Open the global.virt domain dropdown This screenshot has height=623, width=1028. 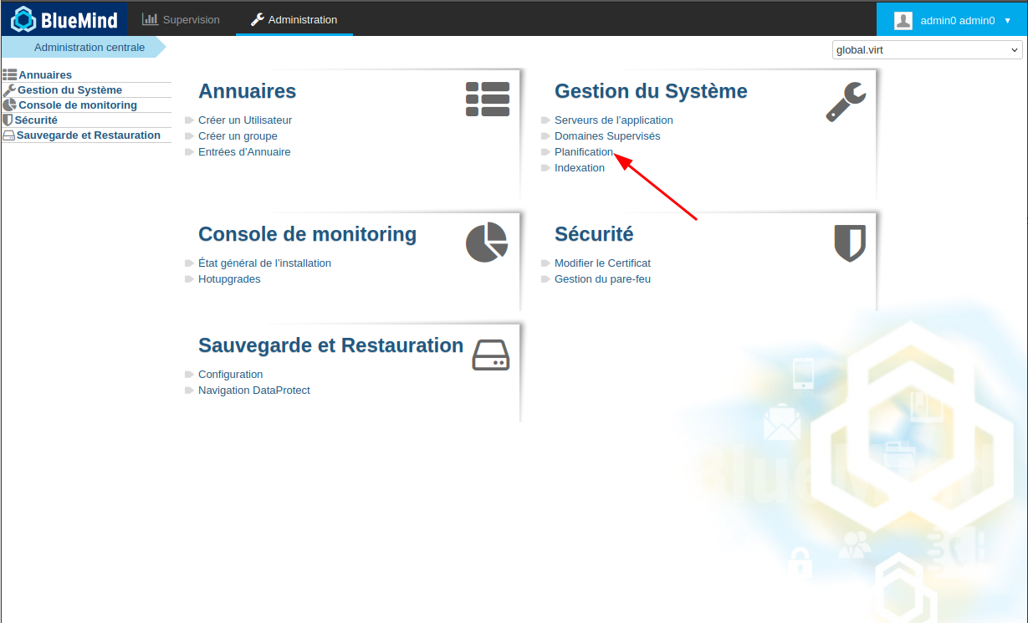927,50
